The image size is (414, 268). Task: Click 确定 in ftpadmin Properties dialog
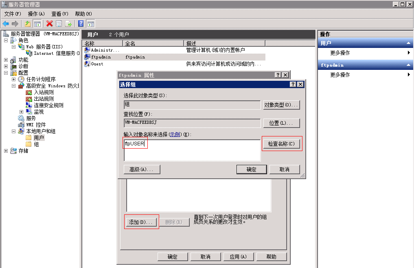coord(173,257)
